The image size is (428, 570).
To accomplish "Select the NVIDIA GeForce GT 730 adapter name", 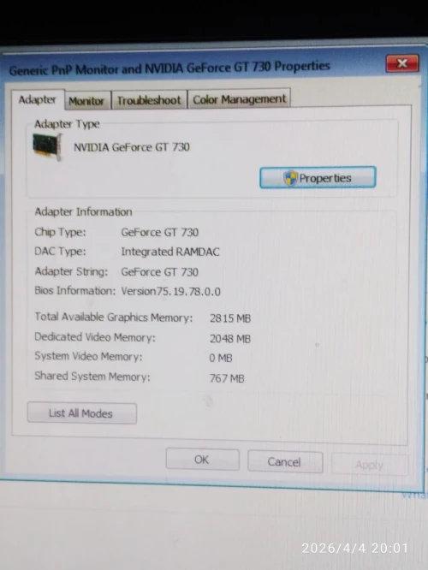I will pyautogui.click(x=132, y=147).
